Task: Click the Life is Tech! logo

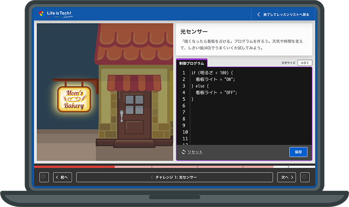Action: (x=56, y=14)
